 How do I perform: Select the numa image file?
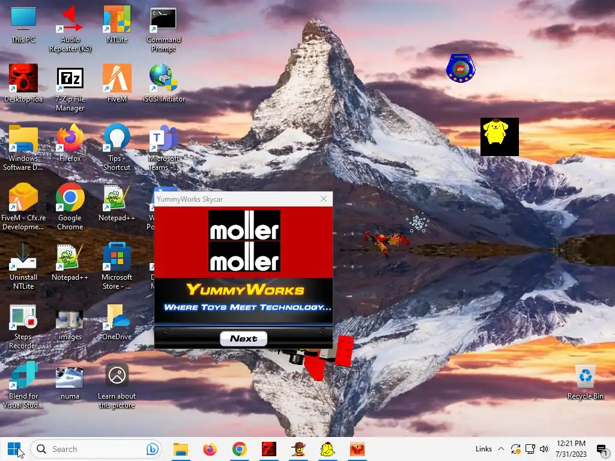tap(70, 384)
